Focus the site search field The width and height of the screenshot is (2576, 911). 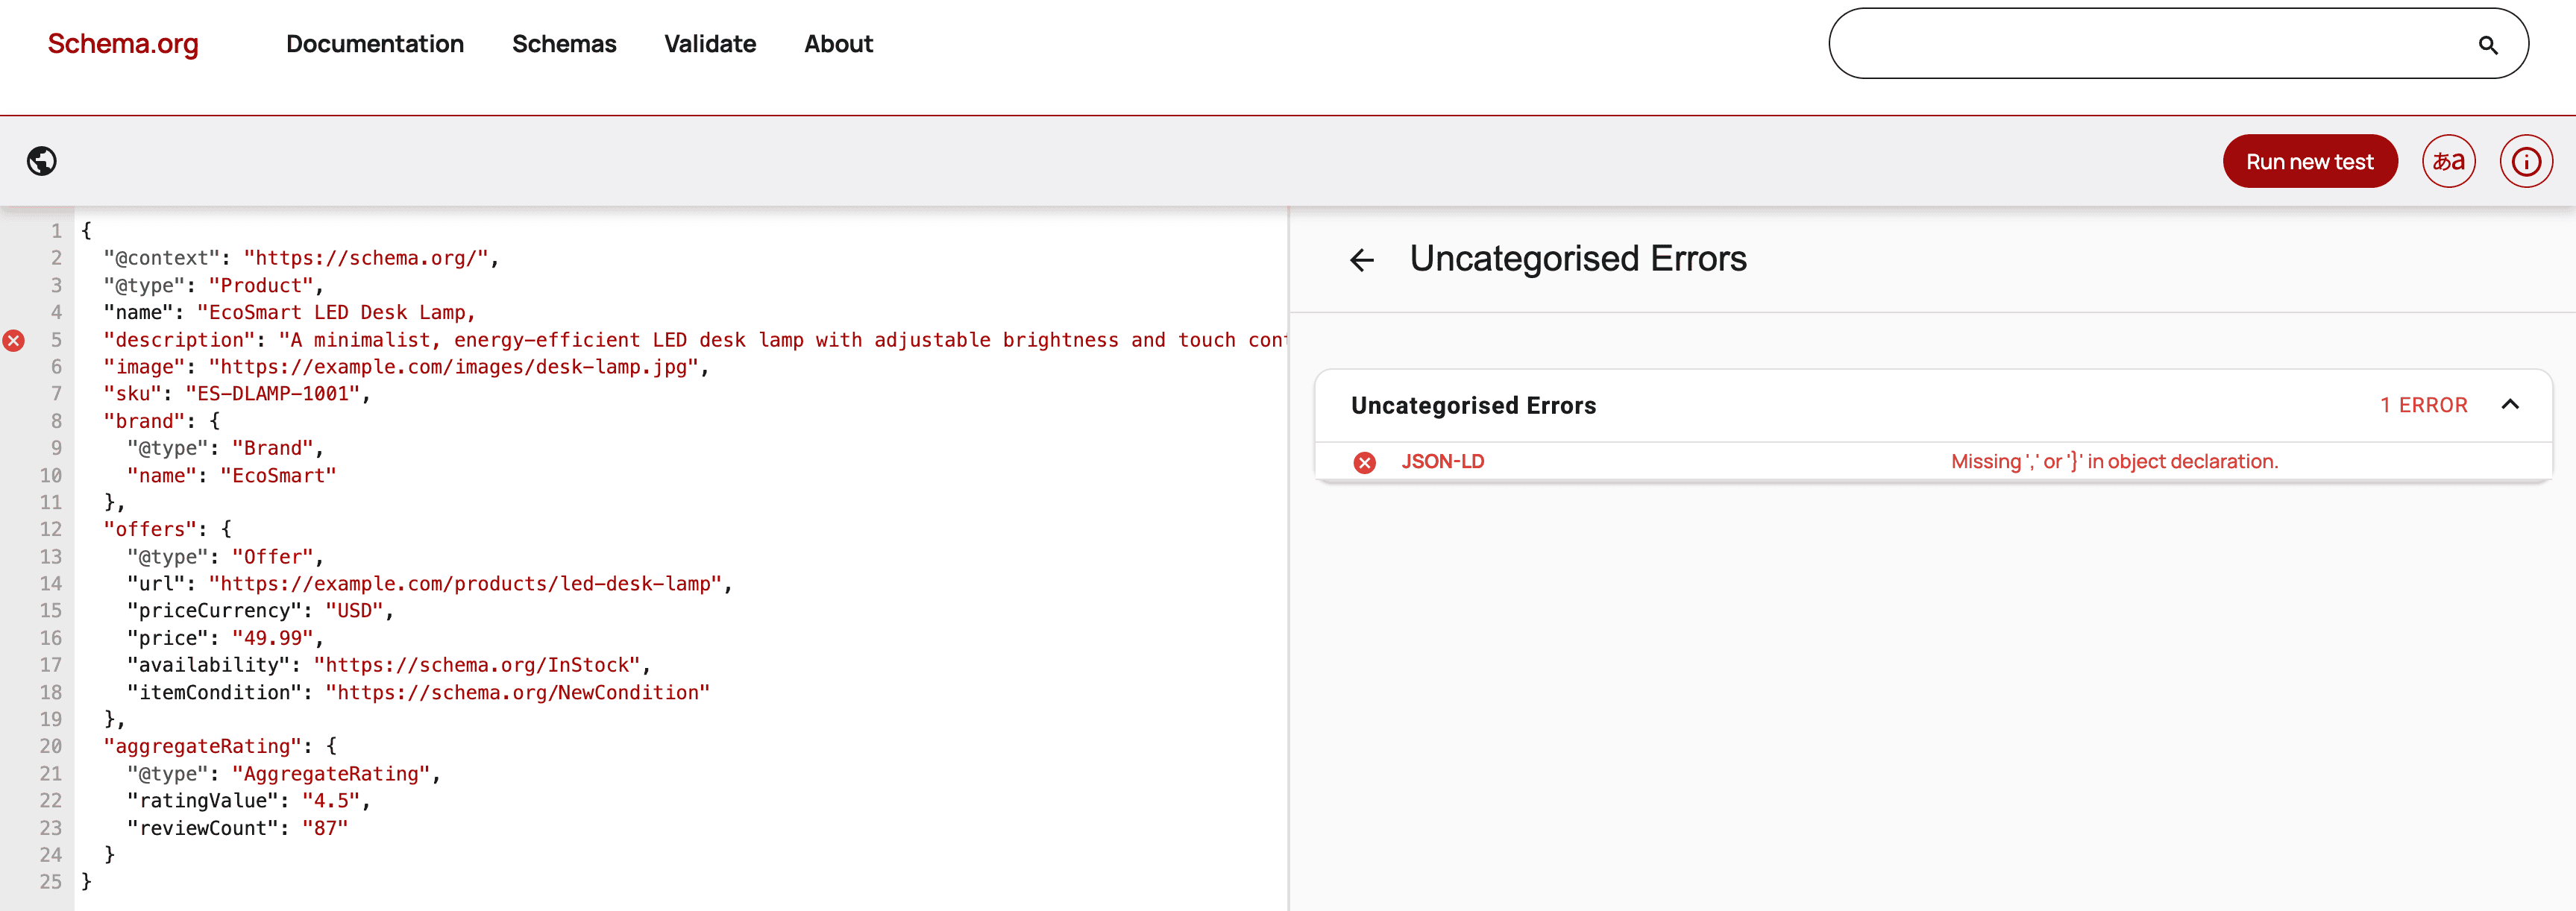pos(2178,44)
